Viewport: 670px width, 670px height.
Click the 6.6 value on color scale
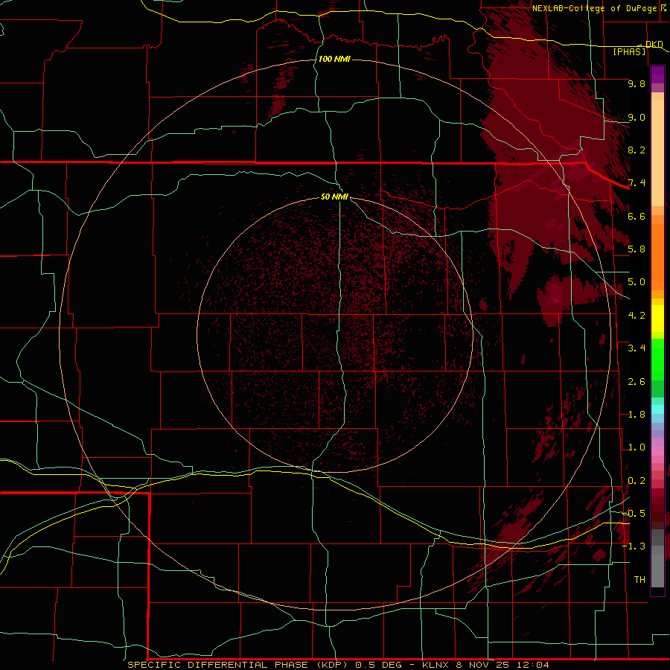[636, 216]
